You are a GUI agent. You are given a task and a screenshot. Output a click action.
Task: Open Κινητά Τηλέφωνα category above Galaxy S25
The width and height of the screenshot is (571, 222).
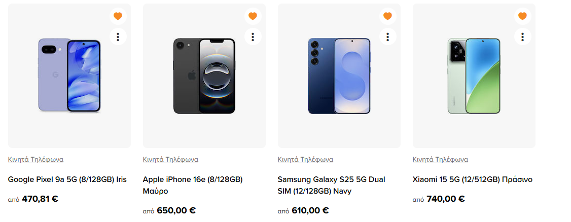pyautogui.click(x=305, y=160)
